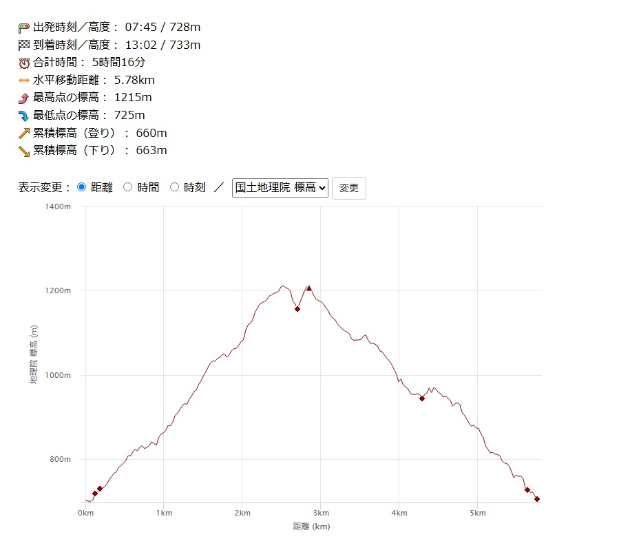Click the 距離 (km) axis label
This screenshot has width=619, height=541.
[x=311, y=527]
